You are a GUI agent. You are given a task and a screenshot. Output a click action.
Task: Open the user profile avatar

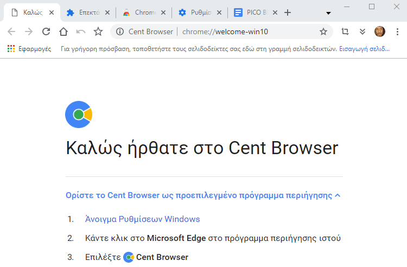tap(380, 31)
